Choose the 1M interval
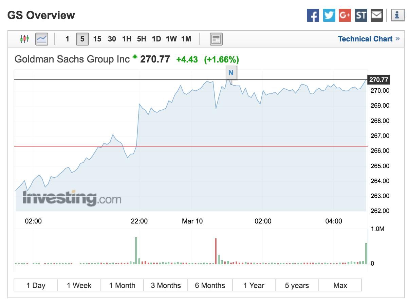Viewport: 408px width, 305px height. click(186, 39)
